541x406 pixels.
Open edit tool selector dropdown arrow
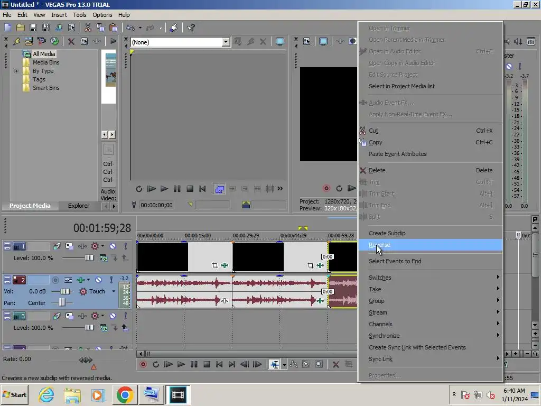click(284, 365)
